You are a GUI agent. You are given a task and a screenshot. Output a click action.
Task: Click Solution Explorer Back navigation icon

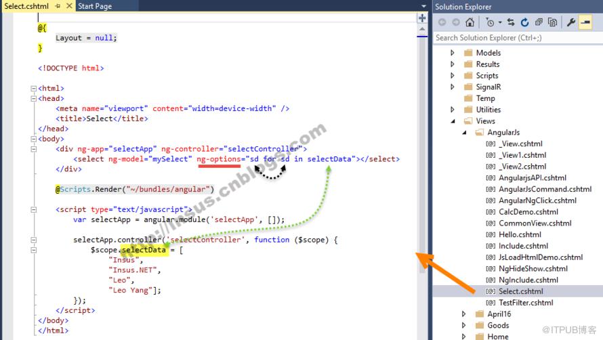[442, 22]
